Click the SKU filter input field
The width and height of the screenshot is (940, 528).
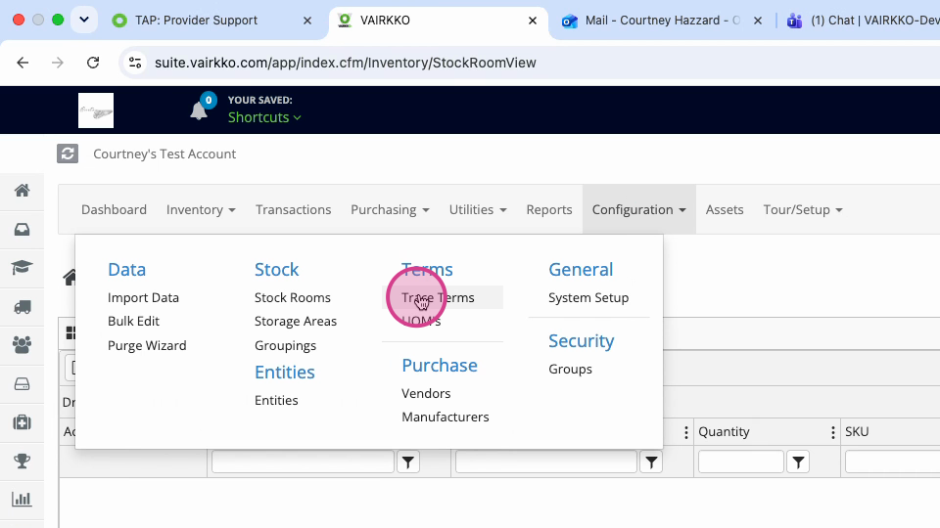(893, 462)
